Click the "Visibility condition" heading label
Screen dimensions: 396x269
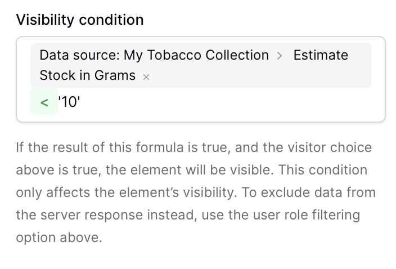pyautogui.click(x=80, y=20)
